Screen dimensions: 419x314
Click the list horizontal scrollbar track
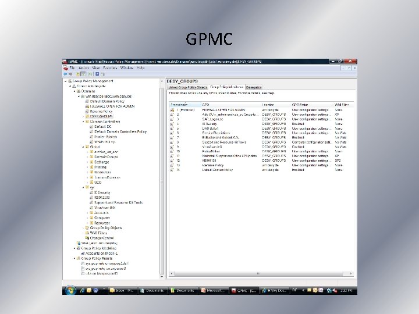click(261, 274)
